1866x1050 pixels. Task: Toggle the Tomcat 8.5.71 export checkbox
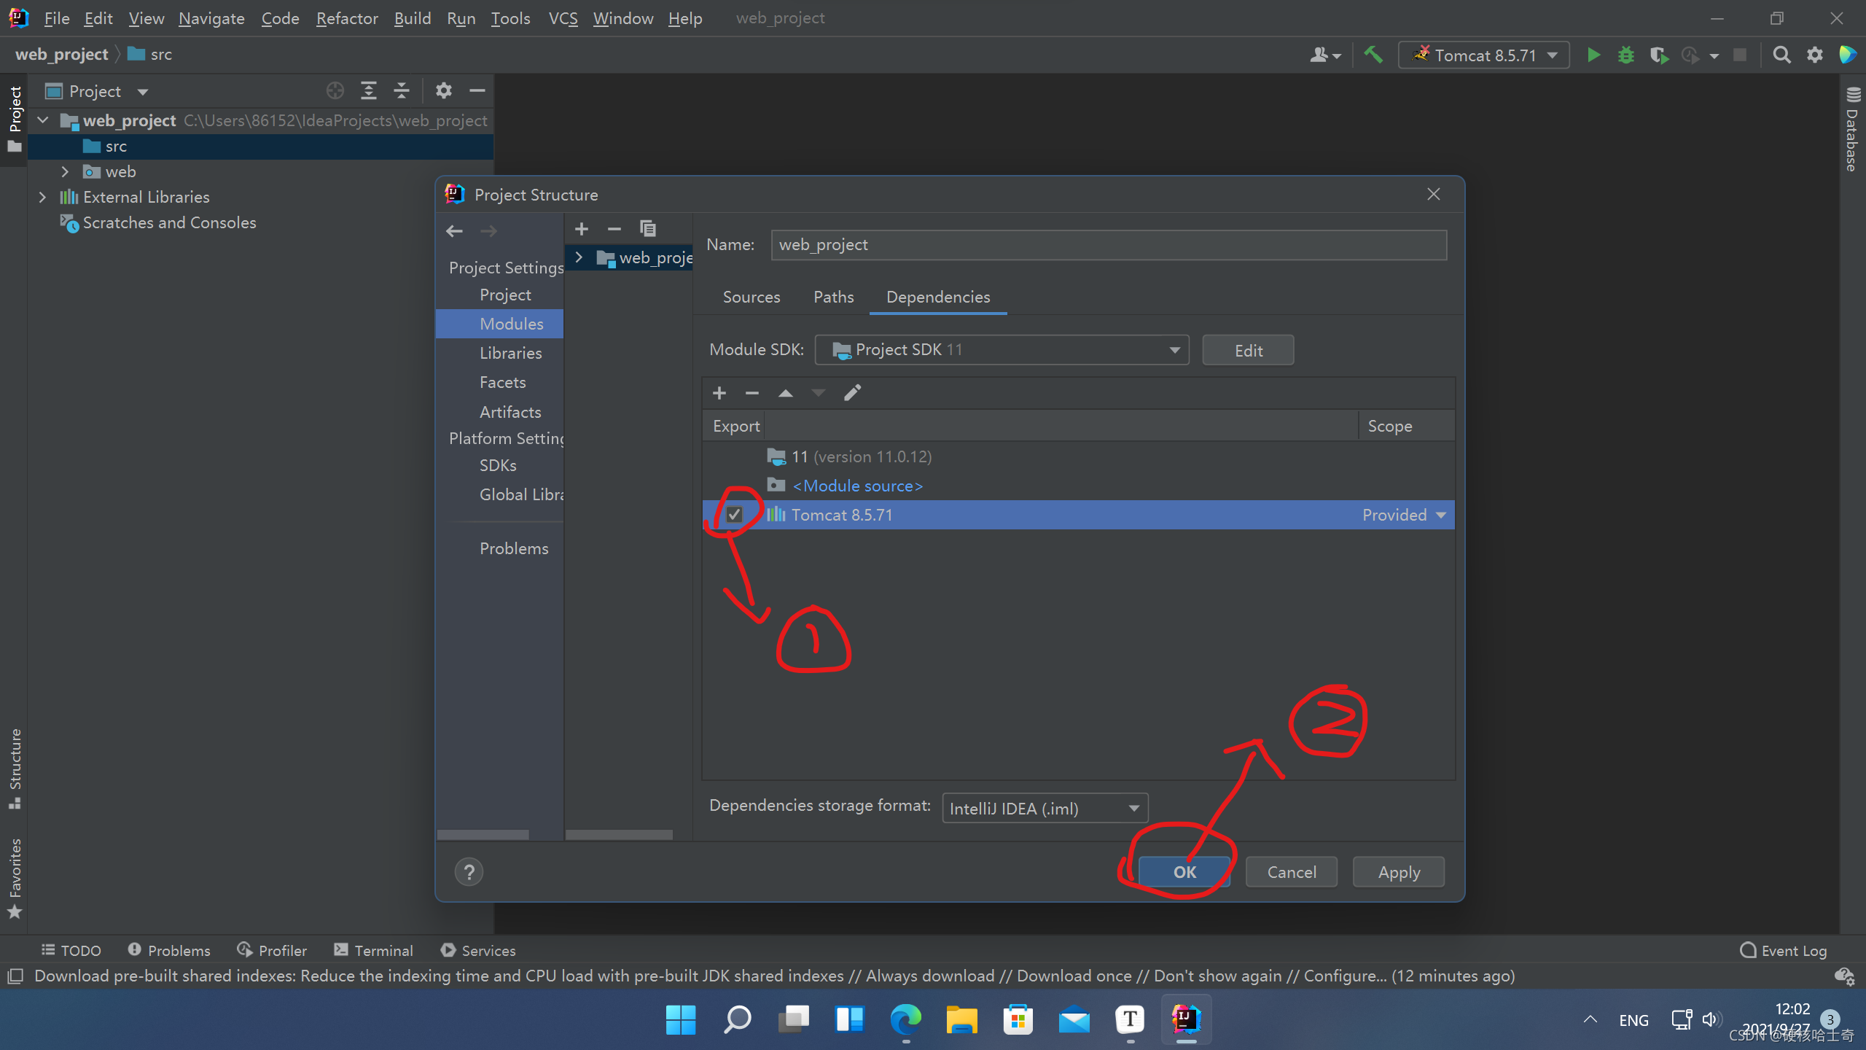point(734,515)
